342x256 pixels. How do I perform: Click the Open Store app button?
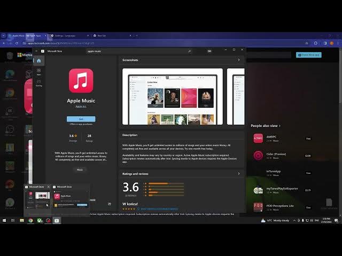click(309, 54)
